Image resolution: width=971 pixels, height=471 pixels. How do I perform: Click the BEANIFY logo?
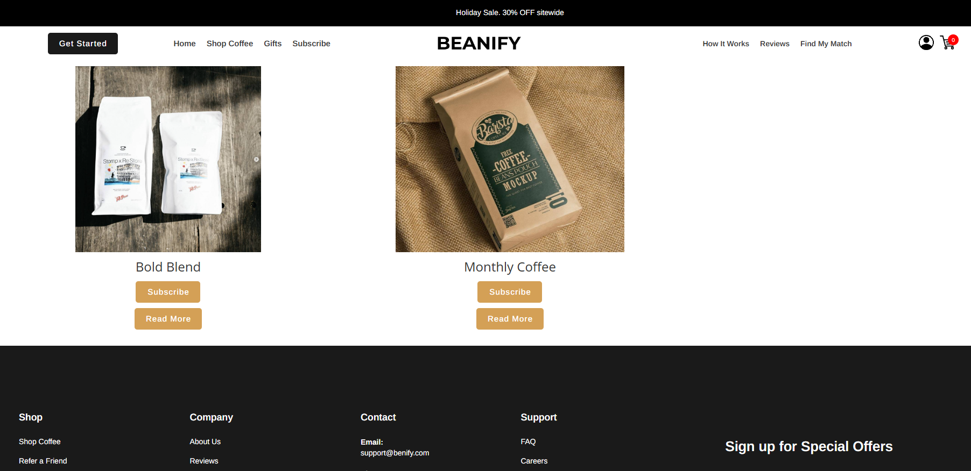click(x=479, y=43)
